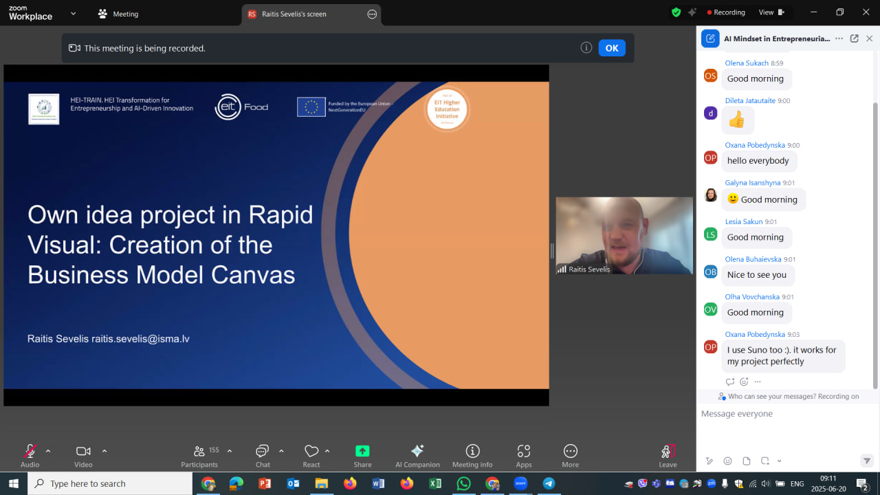Pop out the chat panel window
Viewport: 880px width, 495px height.
pos(854,38)
